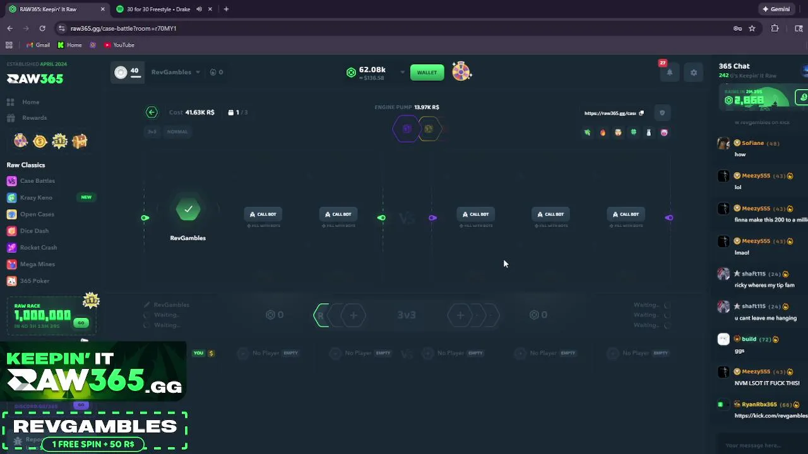Open the Gemini button in Chrome
Screen dimensions: 808x454
point(776,9)
